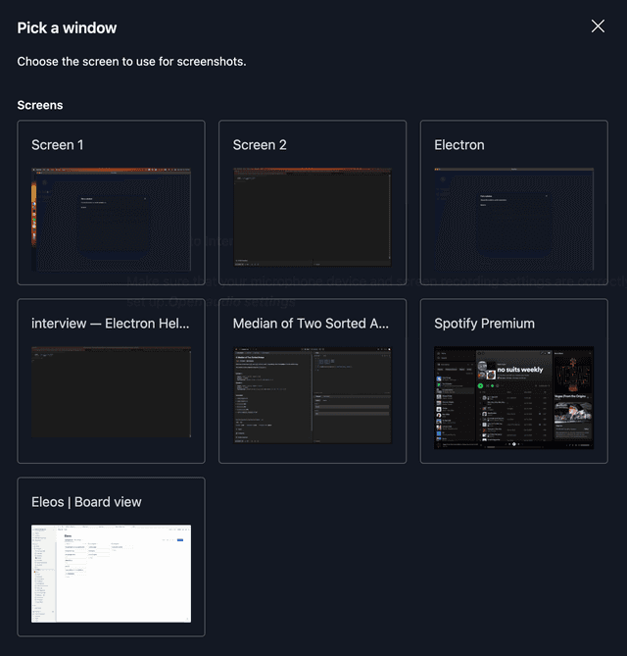Click the "Choose the screen" description text
Viewport: 627px width, 656px height.
(131, 62)
